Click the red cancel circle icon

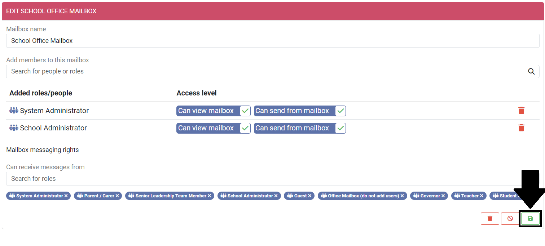510,219
